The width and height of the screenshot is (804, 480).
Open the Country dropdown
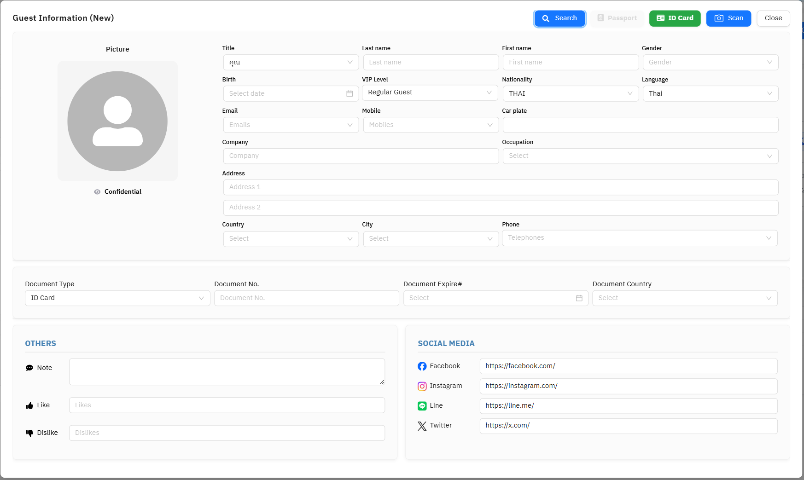click(x=291, y=239)
